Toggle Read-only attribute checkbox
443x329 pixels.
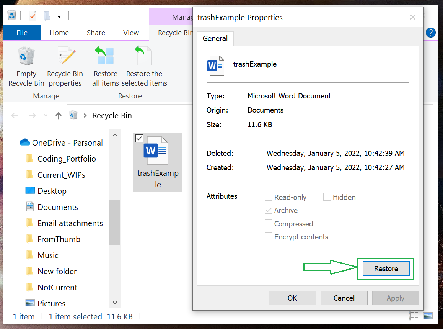[x=269, y=197]
